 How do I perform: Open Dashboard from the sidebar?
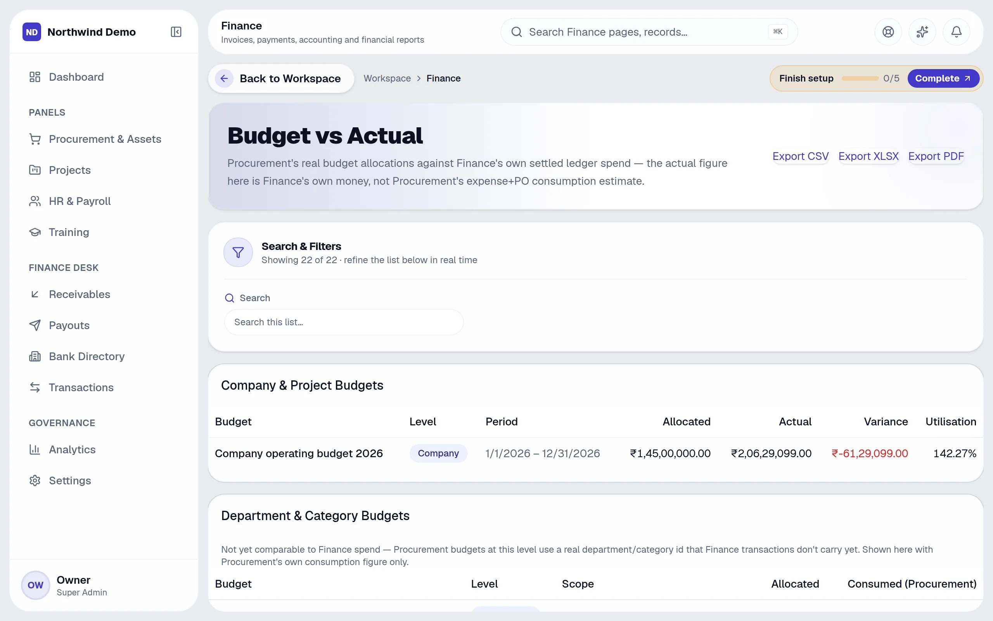[104, 77]
